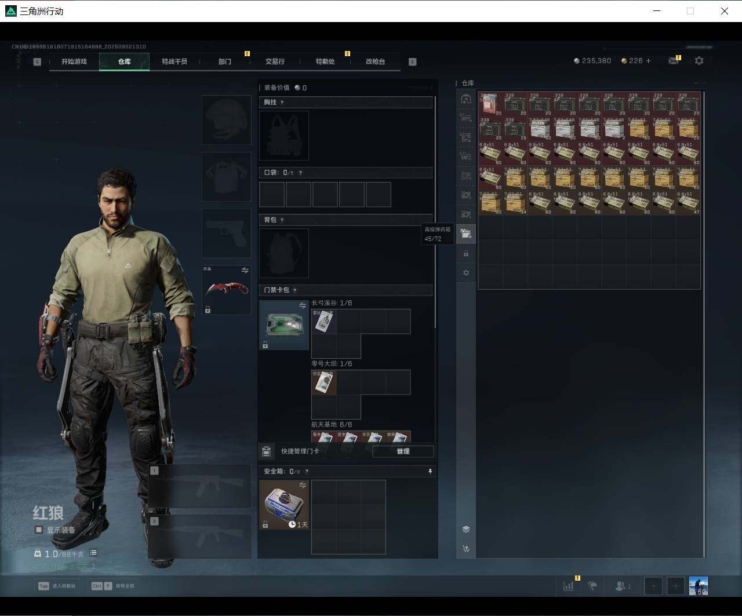The height and width of the screenshot is (616, 742).
Task: Select the active 高级弹药箱 sidebar icon
Action: coord(466,234)
